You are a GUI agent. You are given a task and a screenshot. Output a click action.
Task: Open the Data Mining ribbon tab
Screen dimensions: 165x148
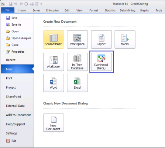point(128,10)
